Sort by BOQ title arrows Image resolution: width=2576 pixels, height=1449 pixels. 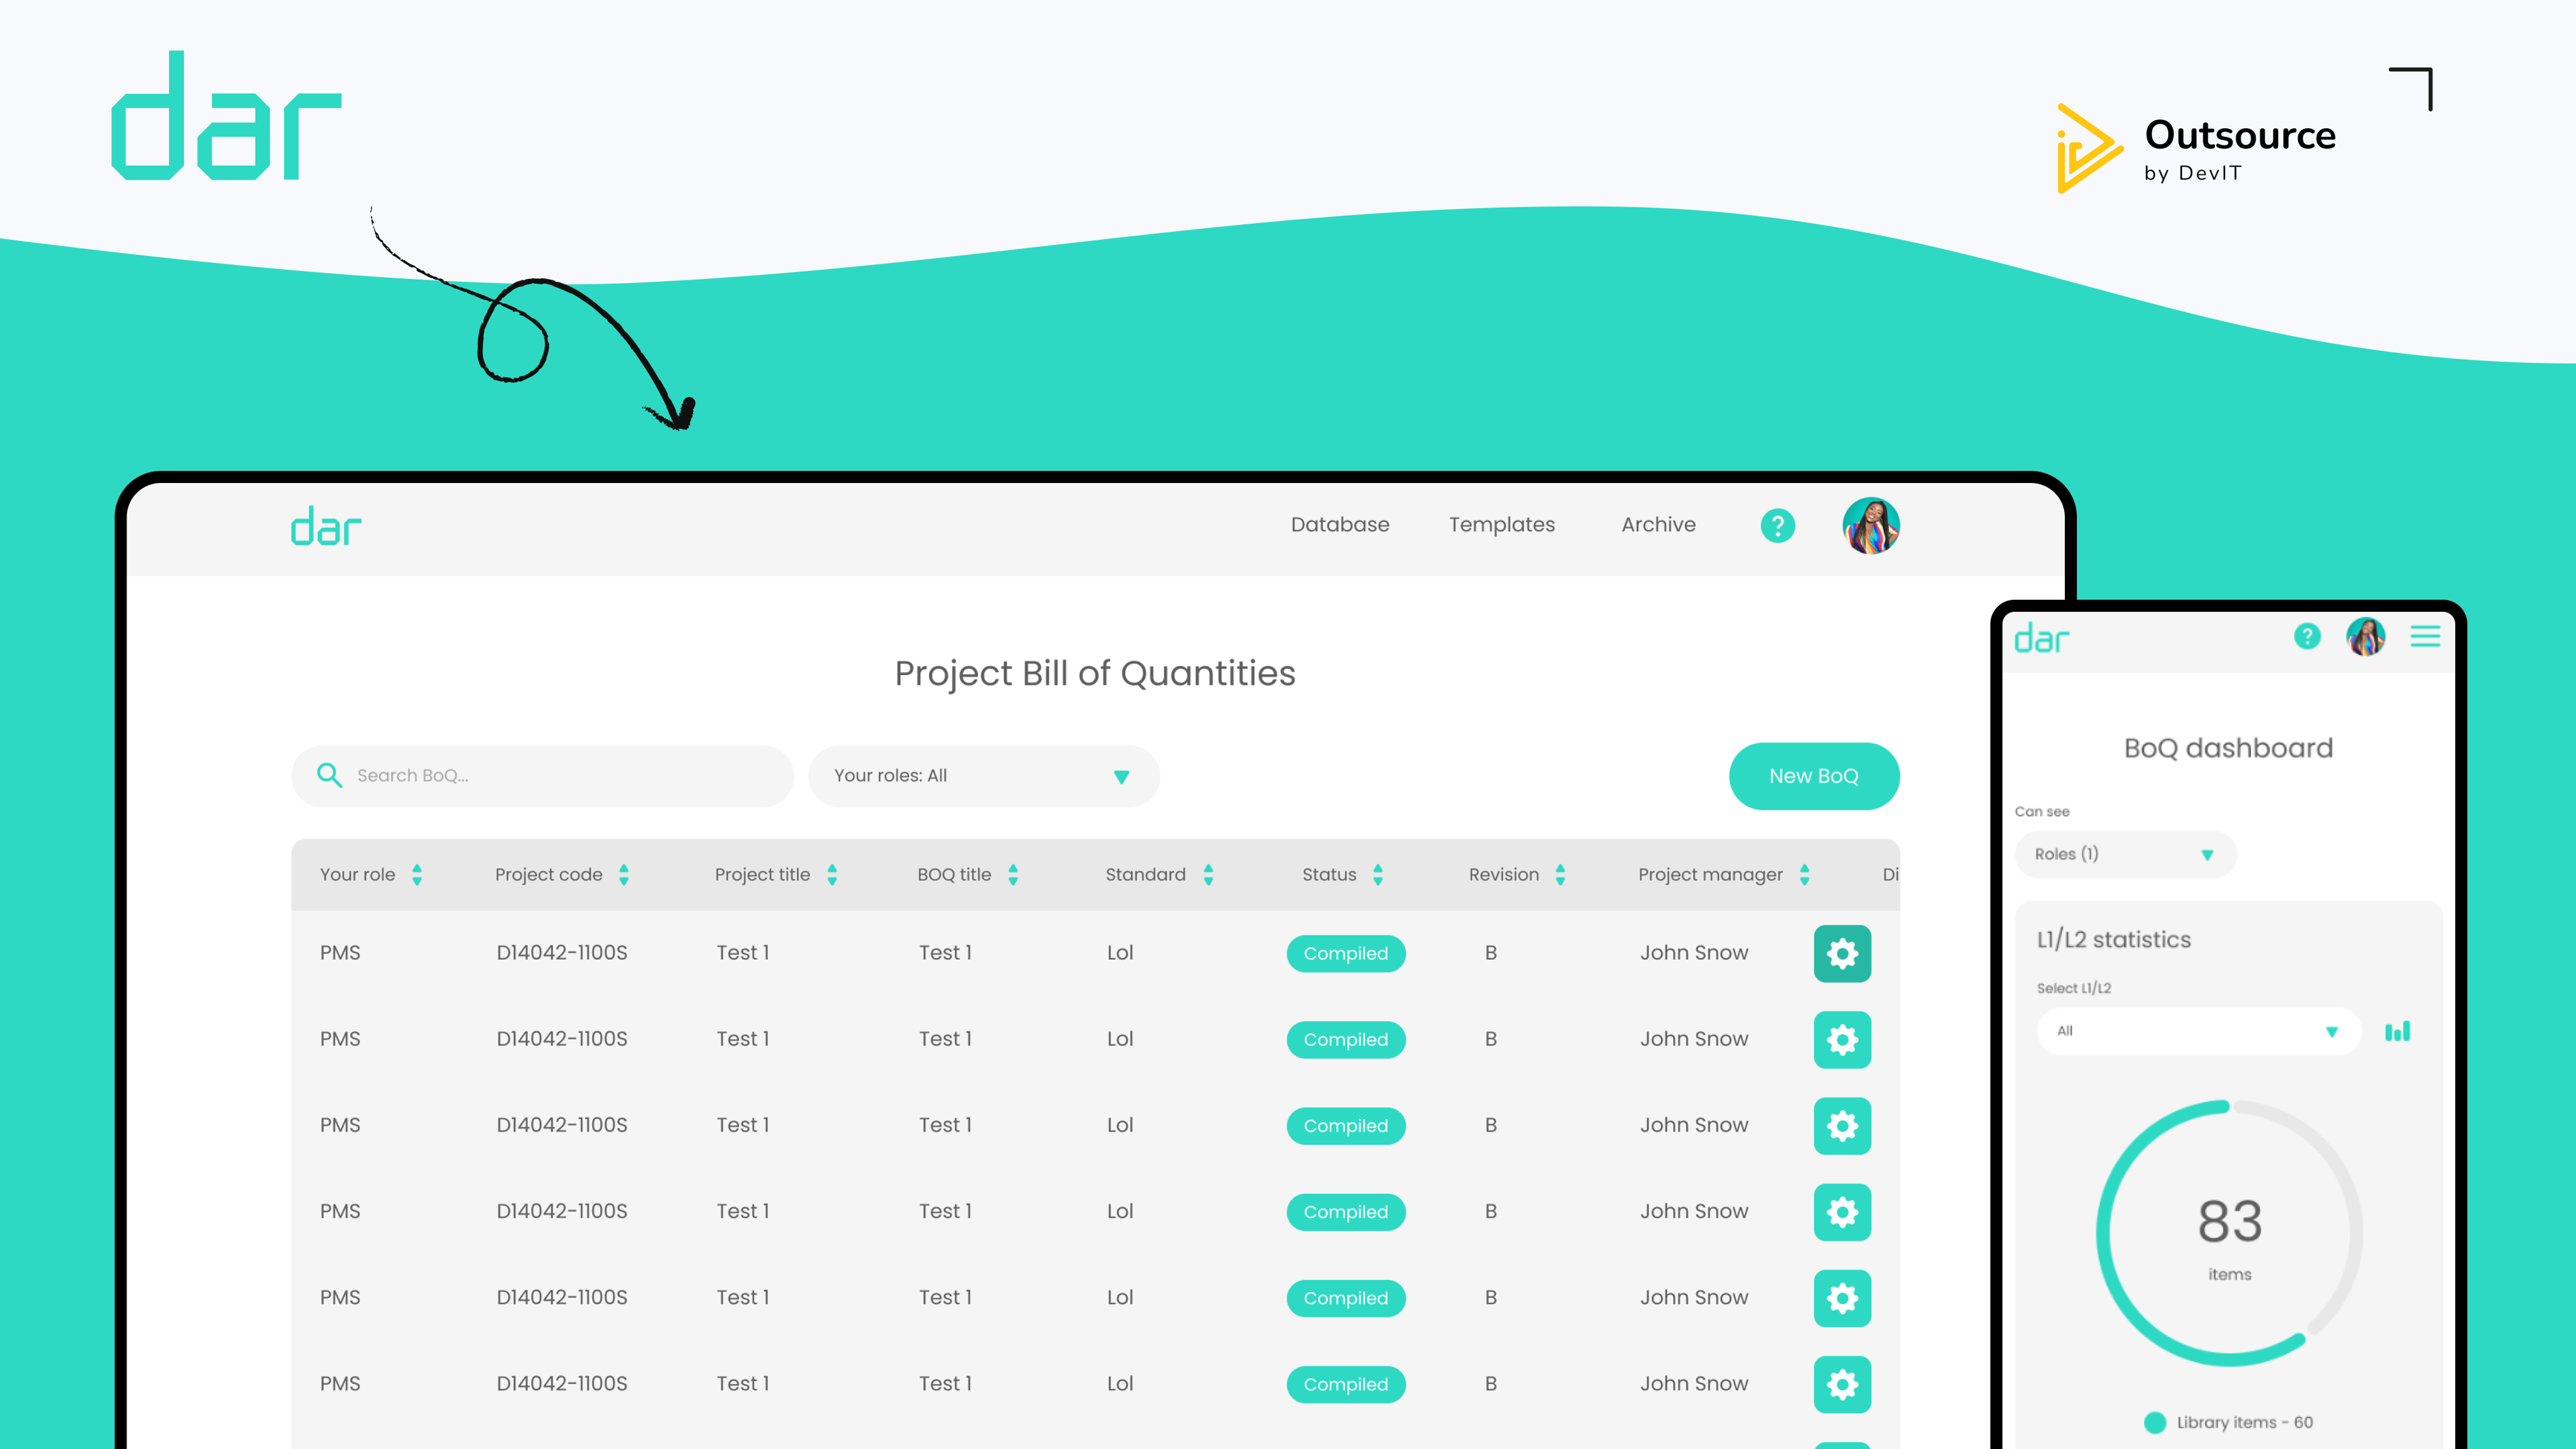click(1013, 875)
